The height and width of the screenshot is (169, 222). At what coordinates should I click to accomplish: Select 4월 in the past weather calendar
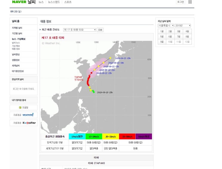[x=187, y=31]
